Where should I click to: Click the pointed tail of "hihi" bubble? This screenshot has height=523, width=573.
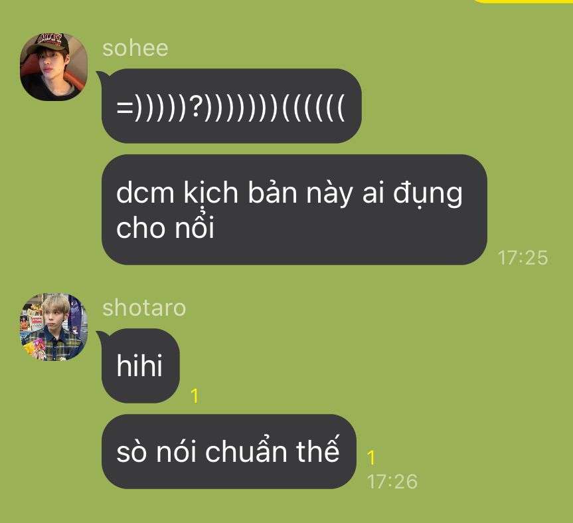tap(100, 334)
